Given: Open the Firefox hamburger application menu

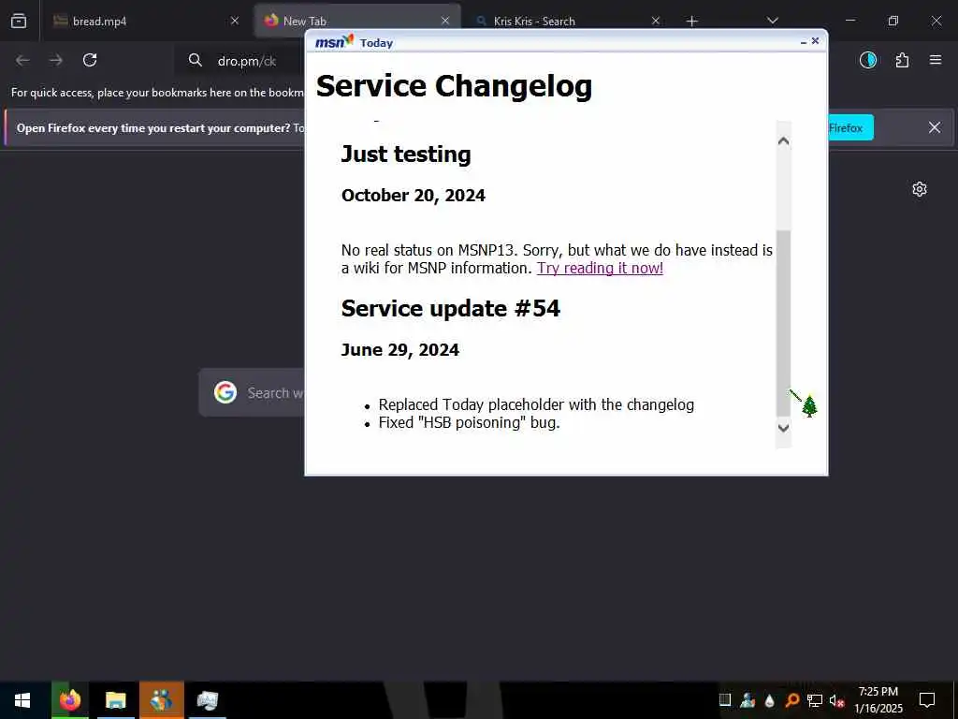Looking at the screenshot, I should (936, 60).
